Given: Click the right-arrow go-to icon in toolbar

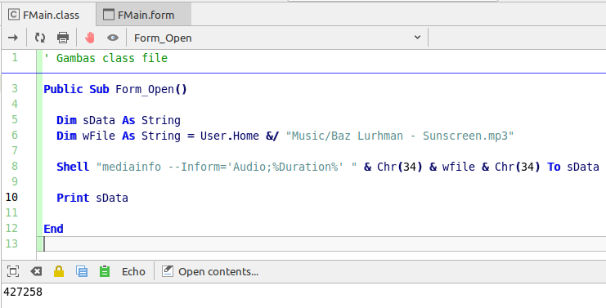Looking at the screenshot, I should pos(13,38).
